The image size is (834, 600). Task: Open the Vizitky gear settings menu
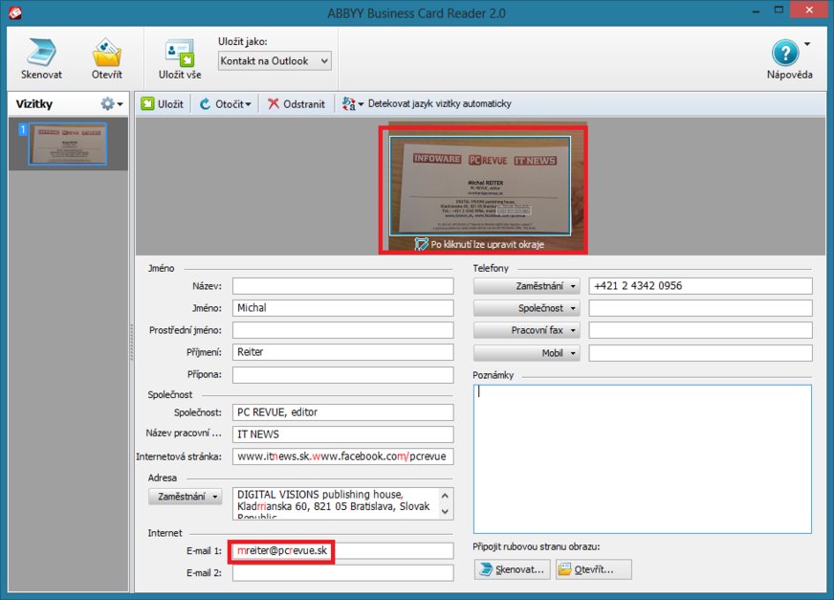pyautogui.click(x=112, y=104)
